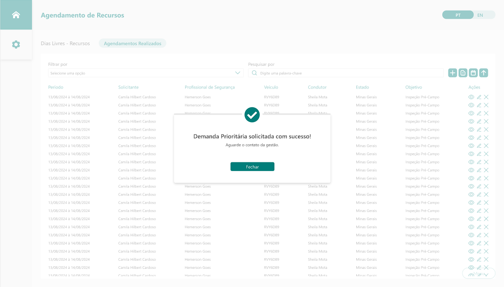504x287 pixels.
Task: Delete third table row with X icon
Action: click(486, 113)
